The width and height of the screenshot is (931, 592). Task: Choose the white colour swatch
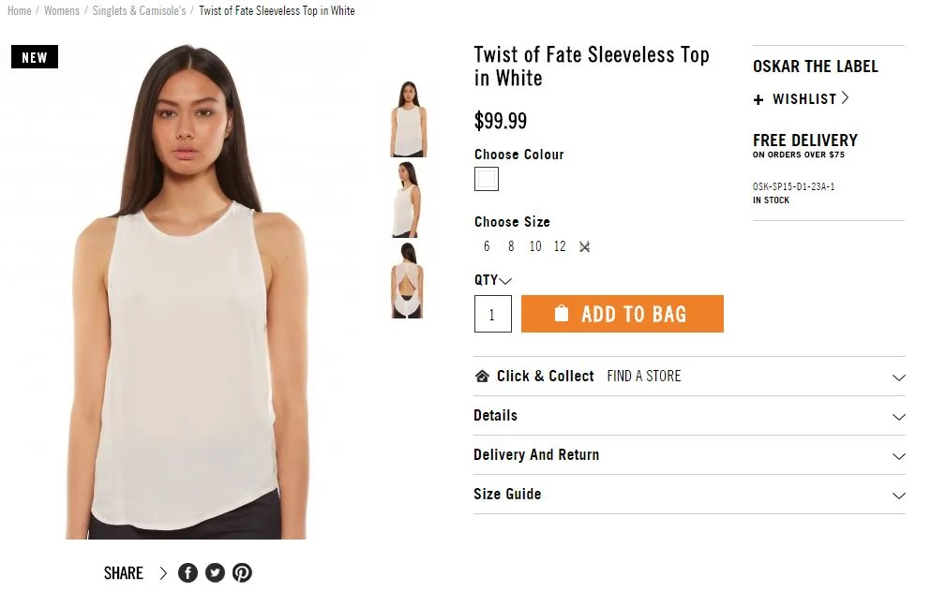(487, 179)
